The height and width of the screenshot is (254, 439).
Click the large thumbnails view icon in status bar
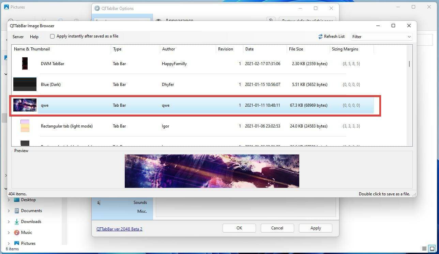point(432,249)
